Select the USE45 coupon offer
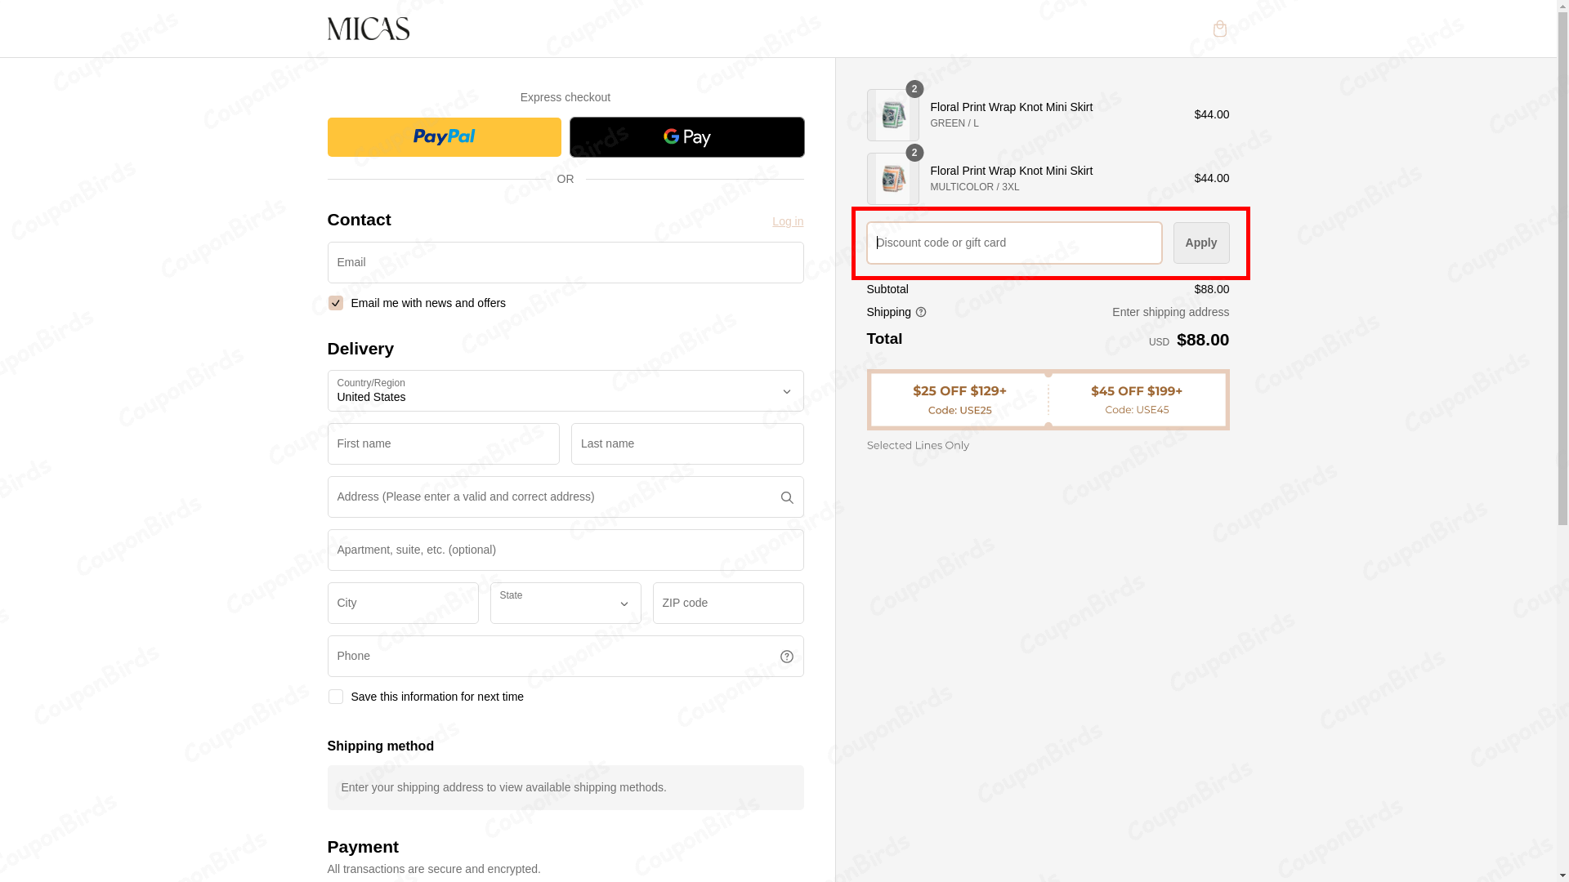 pyautogui.click(x=1136, y=399)
